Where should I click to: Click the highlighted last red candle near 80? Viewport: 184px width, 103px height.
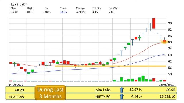(164, 41)
